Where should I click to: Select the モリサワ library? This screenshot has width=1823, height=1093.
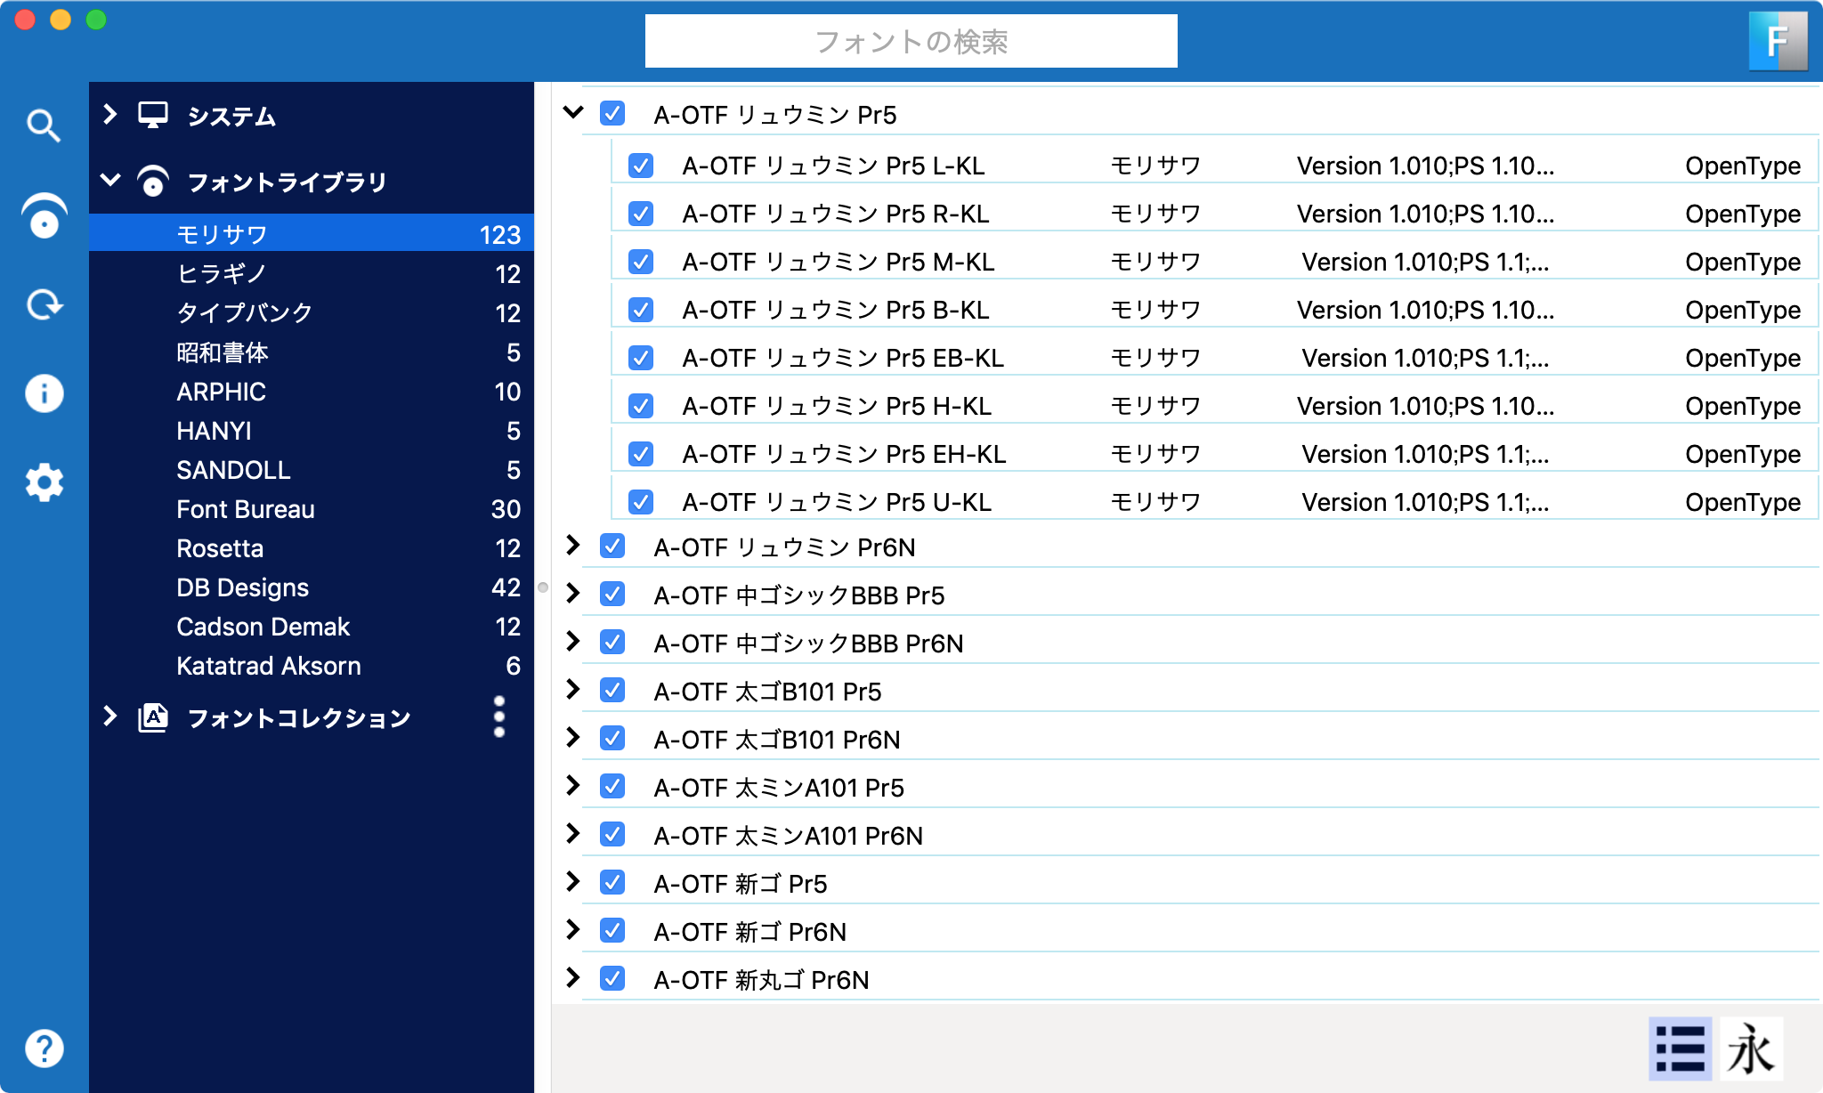pyautogui.click(x=312, y=234)
